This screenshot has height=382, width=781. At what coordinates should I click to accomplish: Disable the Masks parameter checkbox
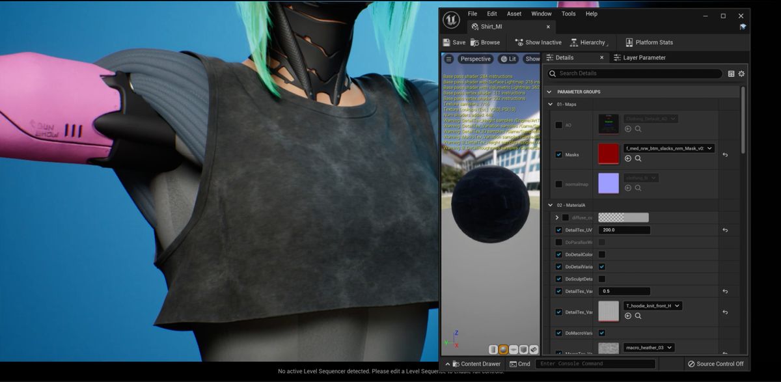tap(558, 154)
